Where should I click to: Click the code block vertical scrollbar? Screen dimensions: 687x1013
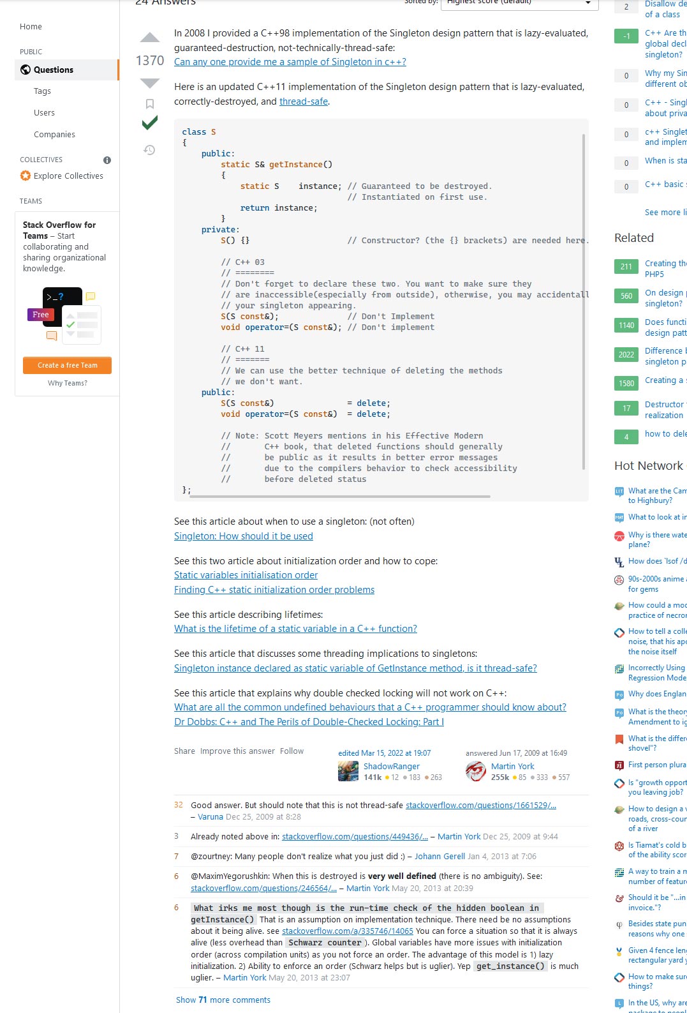tap(584, 301)
